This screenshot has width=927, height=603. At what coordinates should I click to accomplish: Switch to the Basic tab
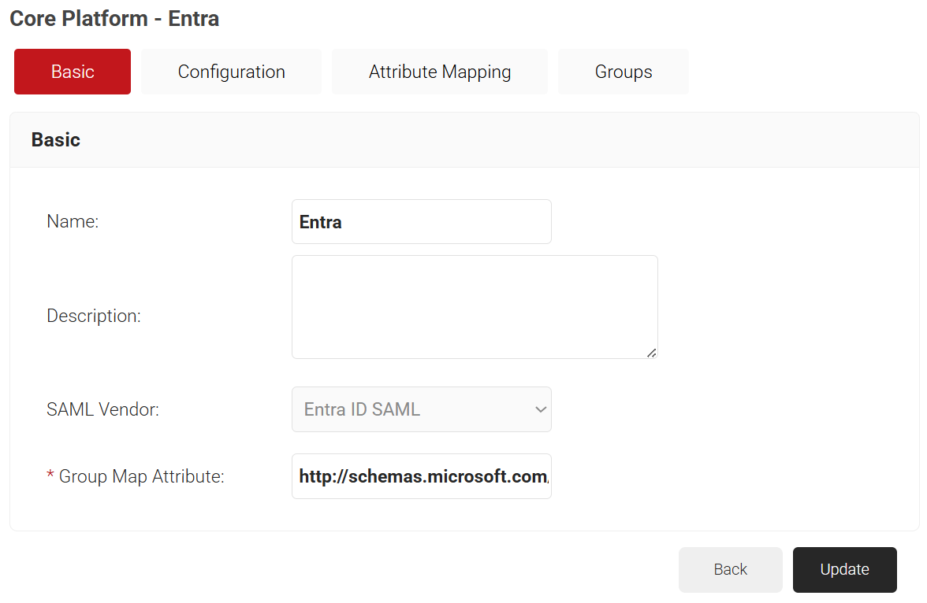click(x=73, y=72)
